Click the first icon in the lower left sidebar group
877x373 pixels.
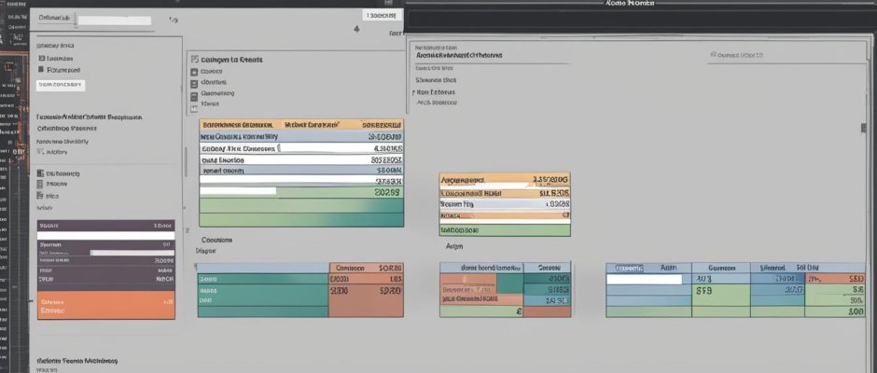coord(40,173)
